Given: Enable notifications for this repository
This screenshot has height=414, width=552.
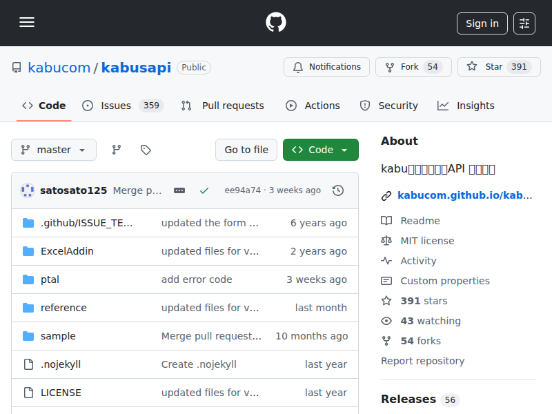Looking at the screenshot, I should [326, 67].
